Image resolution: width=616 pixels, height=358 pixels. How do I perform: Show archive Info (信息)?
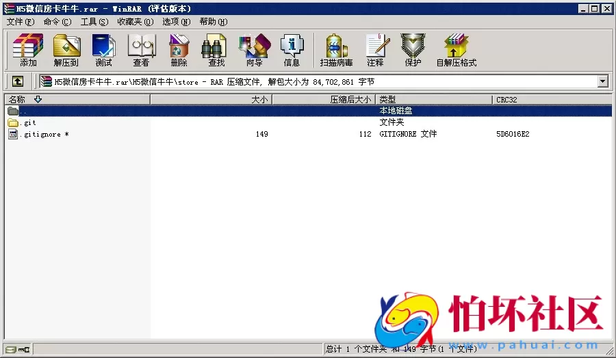(x=292, y=50)
